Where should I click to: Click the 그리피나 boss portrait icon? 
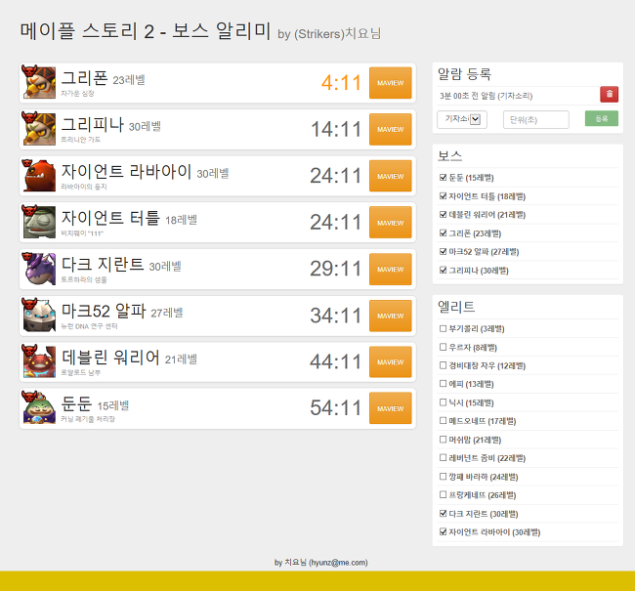pos(39,129)
